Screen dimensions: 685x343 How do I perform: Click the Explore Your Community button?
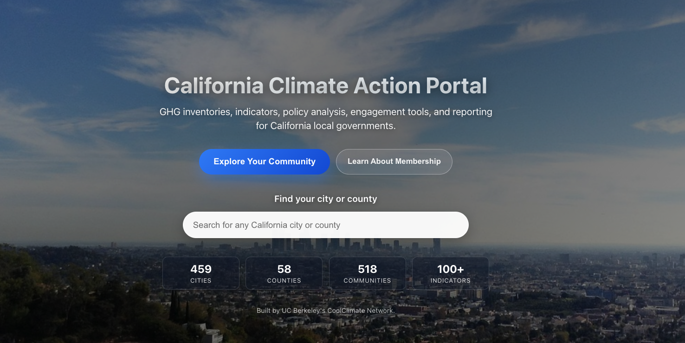(x=265, y=162)
